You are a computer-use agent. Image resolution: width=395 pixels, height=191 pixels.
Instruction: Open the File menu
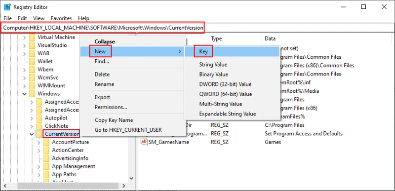(x=8, y=18)
